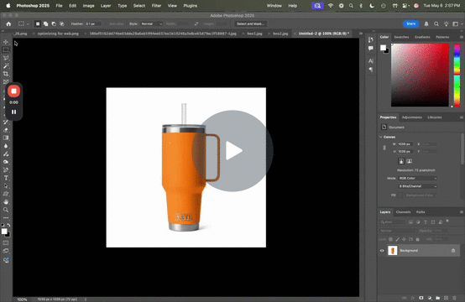Viewport: 465px width, 302px height.
Task: Select the Eraser tool
Action: [x=6, y=130]
